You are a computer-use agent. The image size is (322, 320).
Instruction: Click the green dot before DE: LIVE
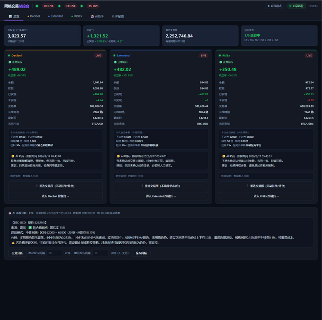[x=37, y=6]
